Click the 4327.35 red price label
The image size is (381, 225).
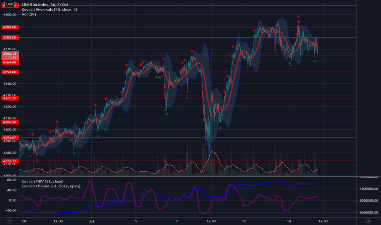10,98
